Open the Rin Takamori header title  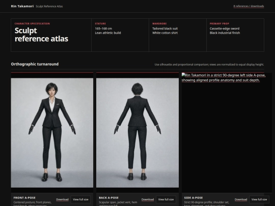(x=22, y=6)
